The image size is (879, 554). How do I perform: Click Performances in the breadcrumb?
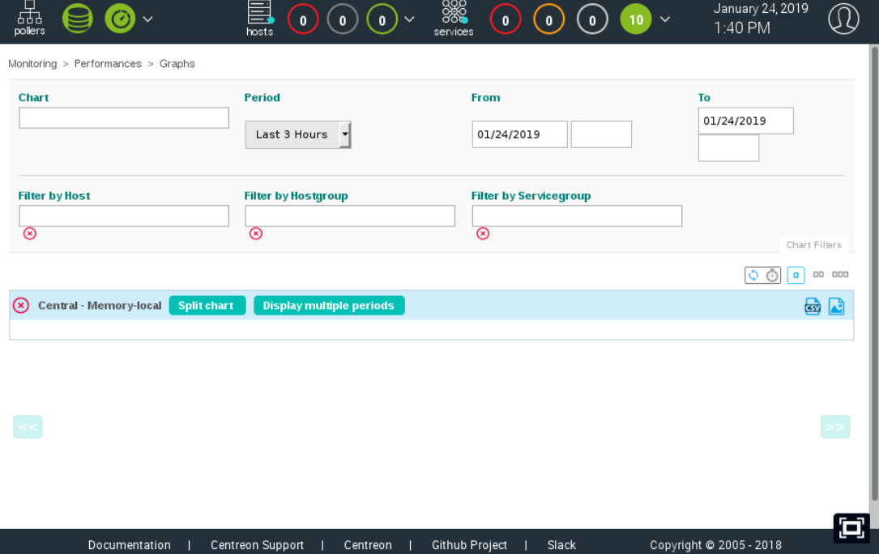coord(108,64)
